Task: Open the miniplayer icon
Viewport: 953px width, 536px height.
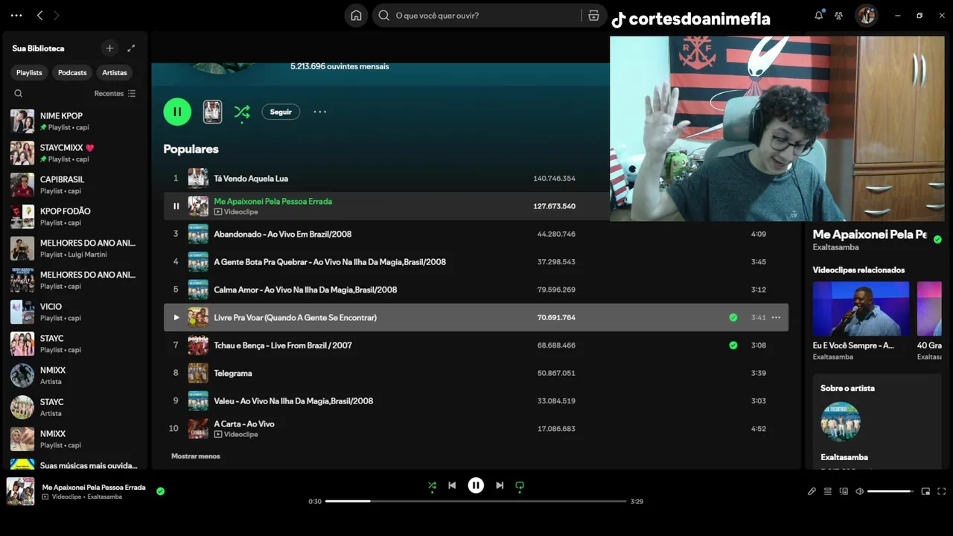Action: [x=925, y=491]
